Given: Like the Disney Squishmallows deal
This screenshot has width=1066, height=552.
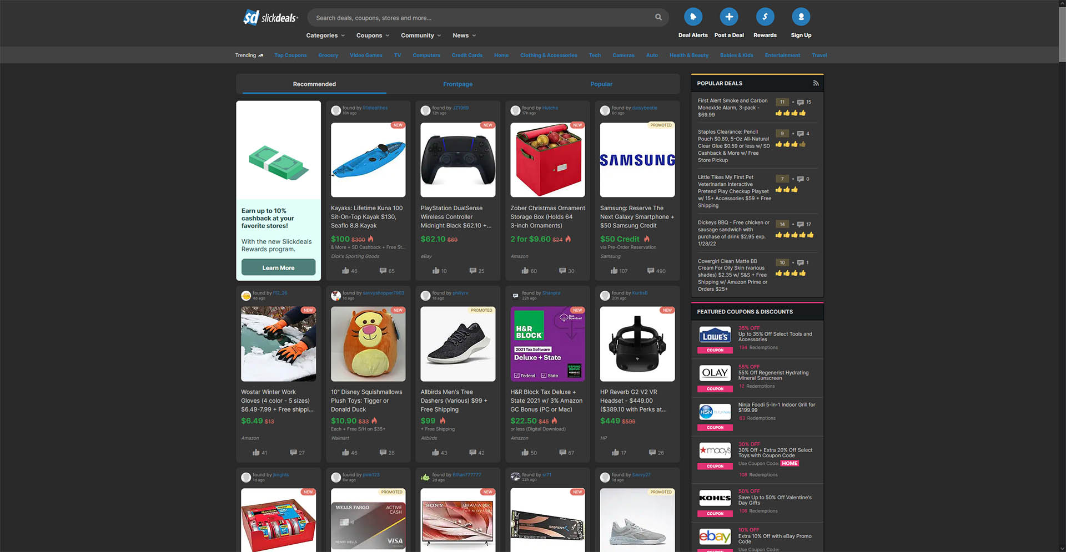Looking at the screenshot, I should [346, 453].
